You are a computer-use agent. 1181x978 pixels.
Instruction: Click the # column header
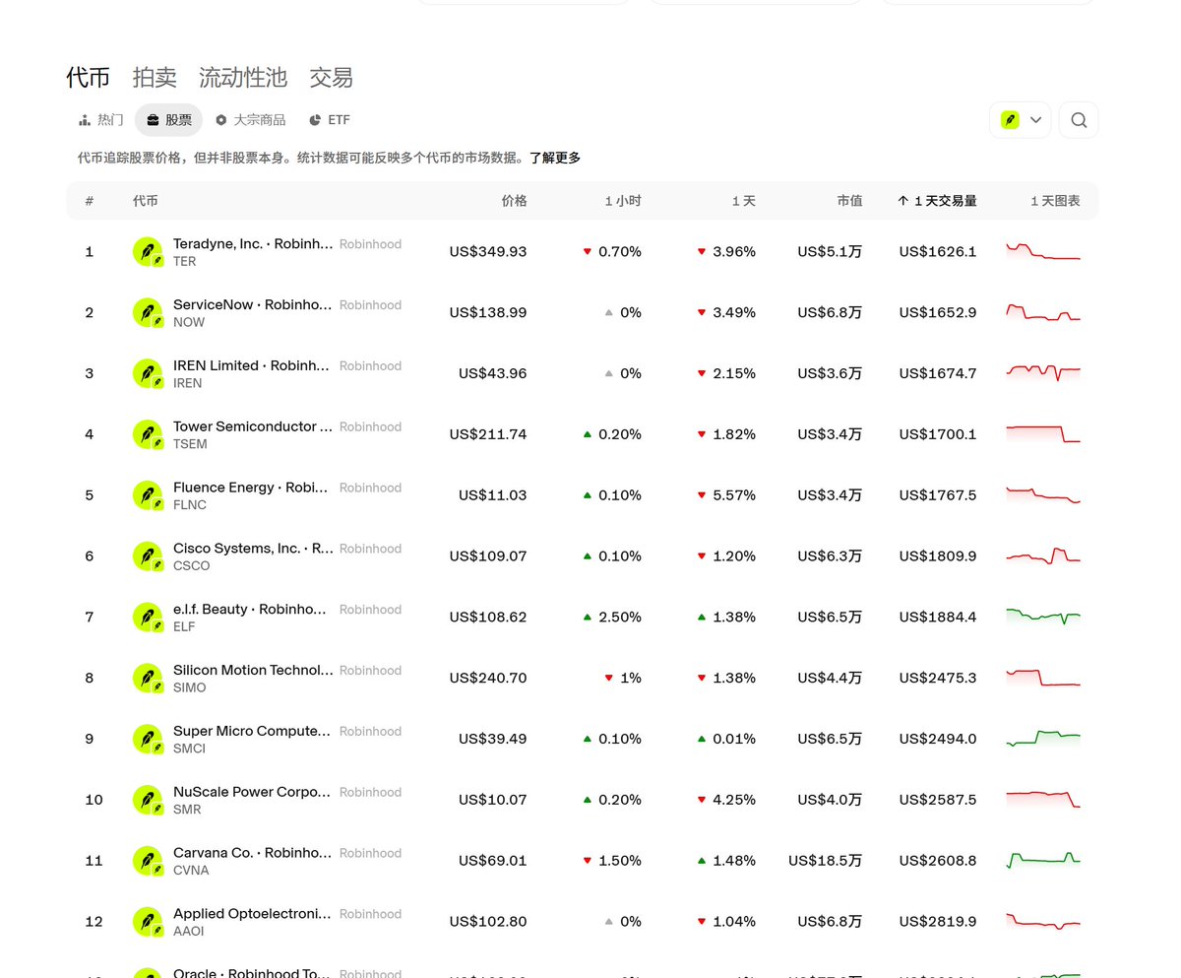point(90,201)
